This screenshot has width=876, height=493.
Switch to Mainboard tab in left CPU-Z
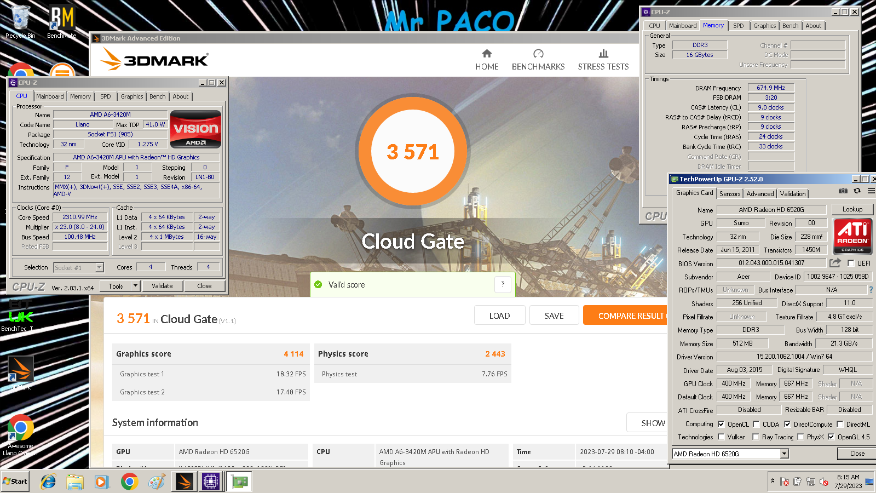point(50,96)
